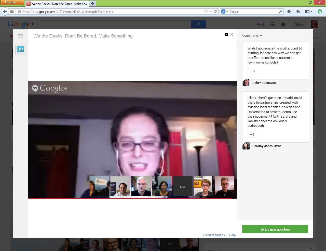This screenshot has height=251, width=326.
Task: Go to Firefox home page icon
Action: 298,11
